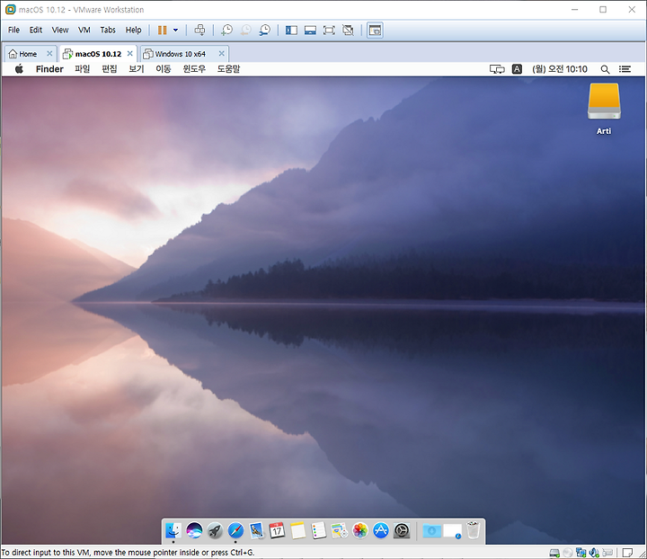Open the snapshot manager icon

[x=264, y=31]
